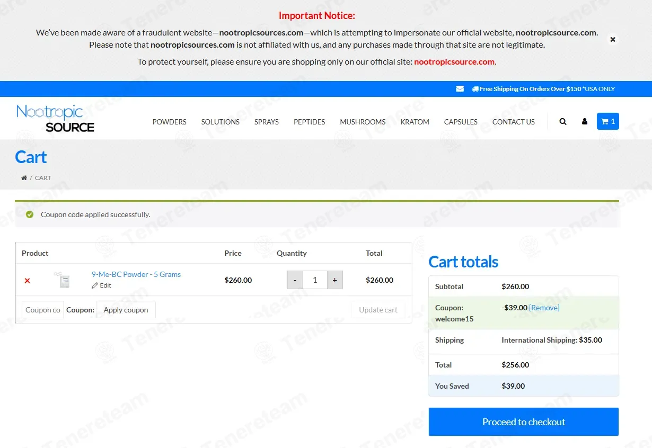Click the Nootropic Source logo
The image size is (652, 448).
(55, 119)
